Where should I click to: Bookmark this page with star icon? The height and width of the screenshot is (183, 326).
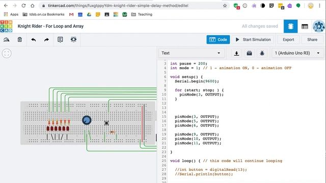click(225, 6)
